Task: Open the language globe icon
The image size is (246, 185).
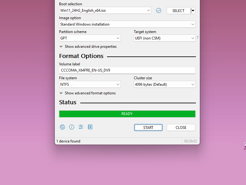Action: [x=62, y=127]
